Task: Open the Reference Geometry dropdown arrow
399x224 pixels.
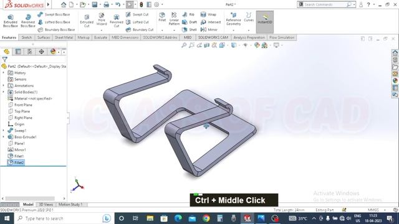Action: coord(233,30)
